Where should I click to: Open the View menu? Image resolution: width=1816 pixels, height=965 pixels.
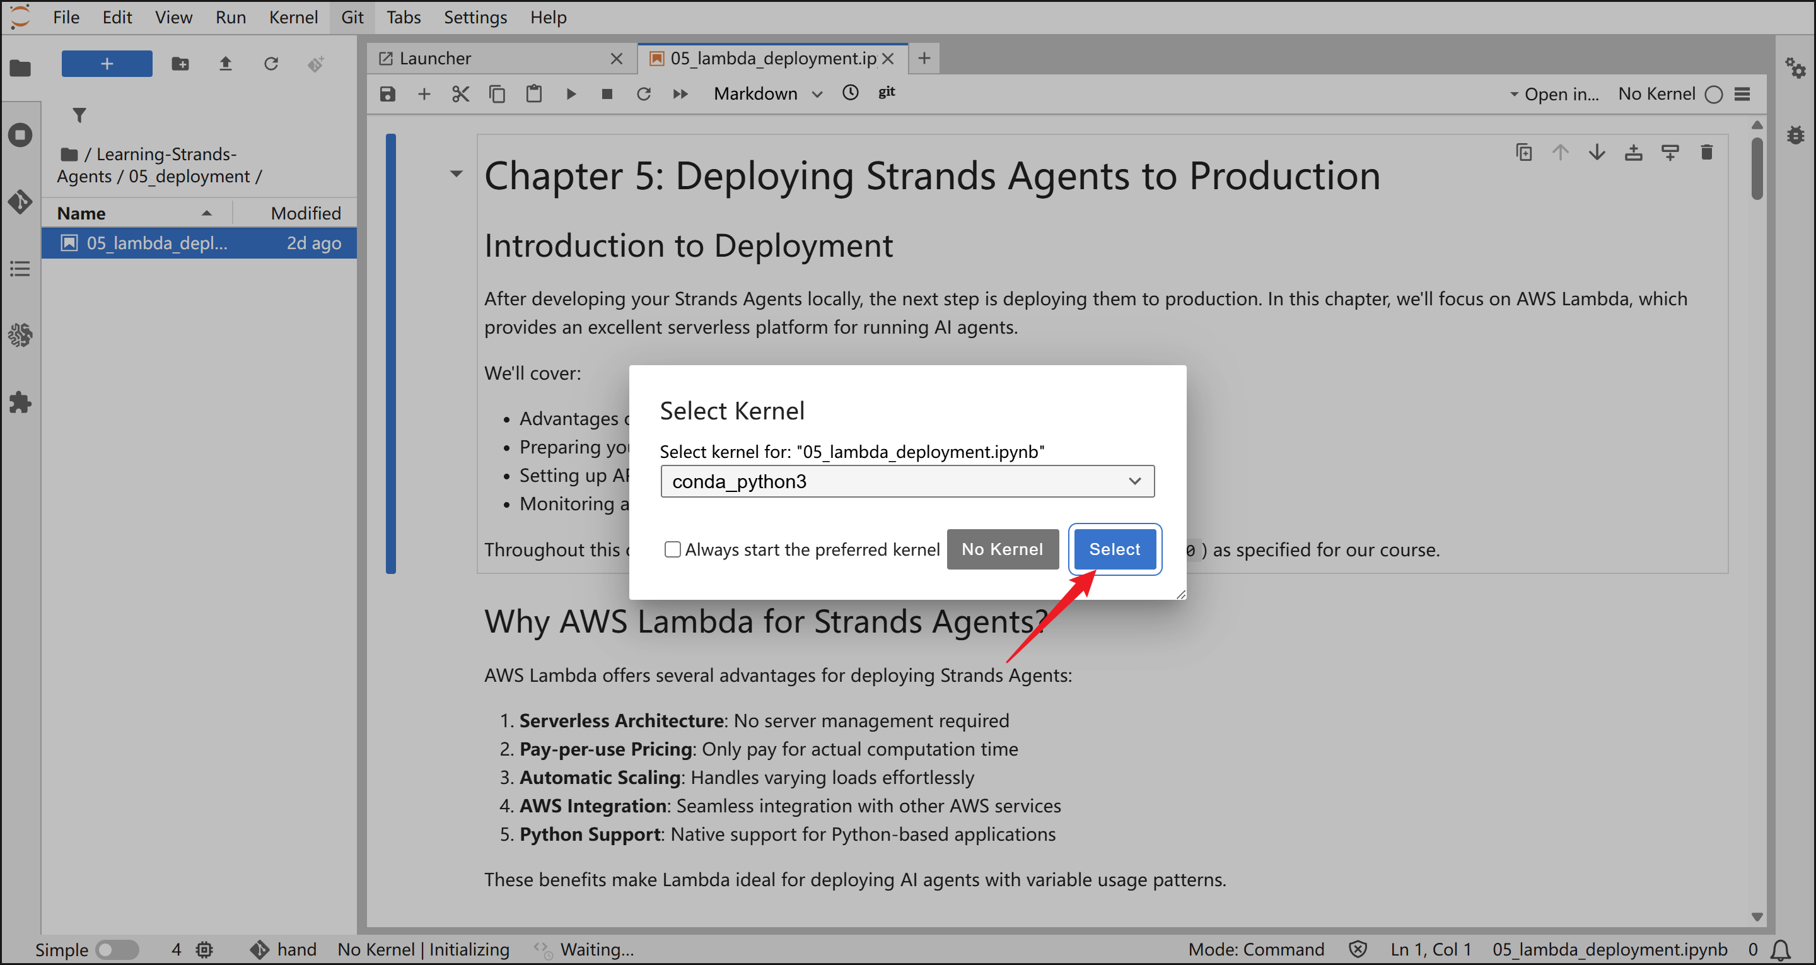point(173,17)
